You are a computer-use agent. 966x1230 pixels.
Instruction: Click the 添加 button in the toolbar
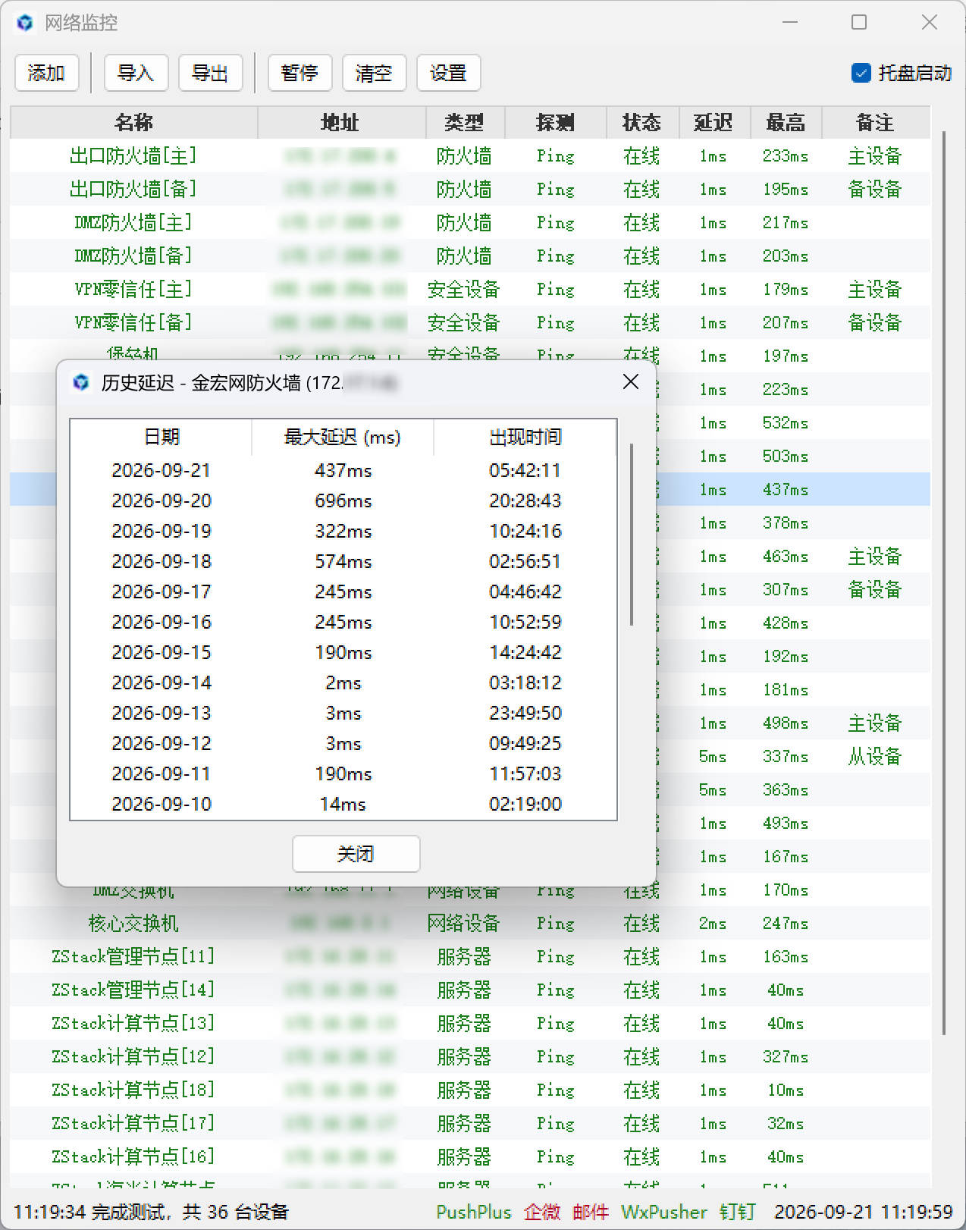[46, 73]
